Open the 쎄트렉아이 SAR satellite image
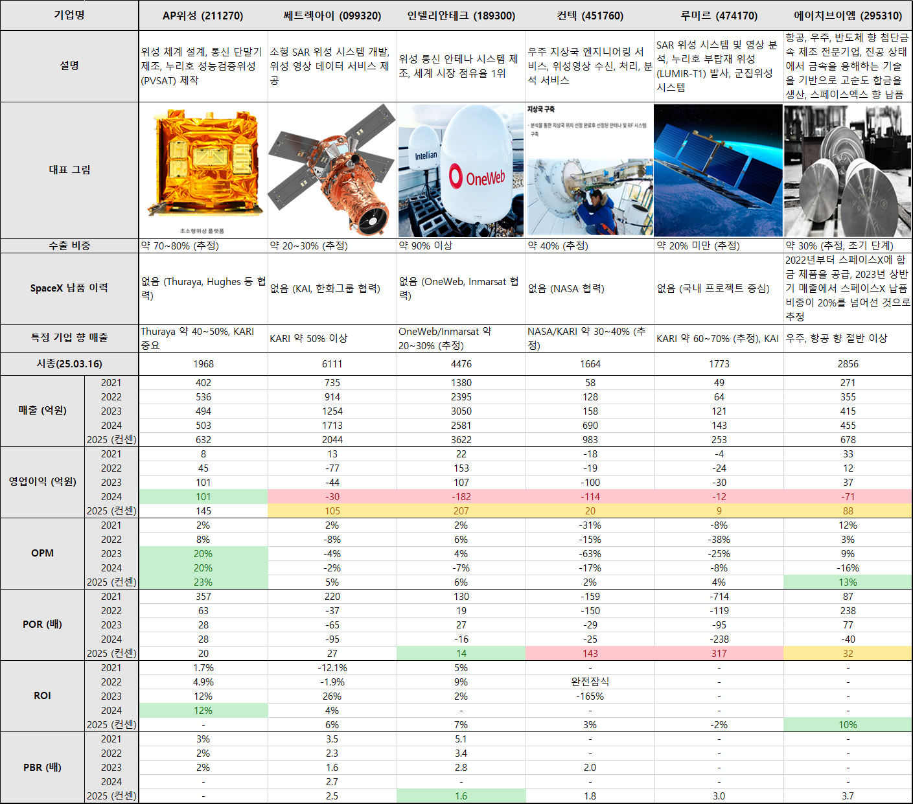 (x=332, y=170)
